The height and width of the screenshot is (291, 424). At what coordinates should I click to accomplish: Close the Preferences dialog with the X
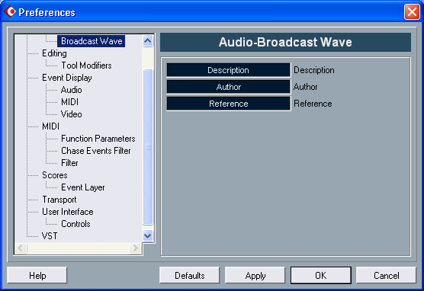[412, 12]
